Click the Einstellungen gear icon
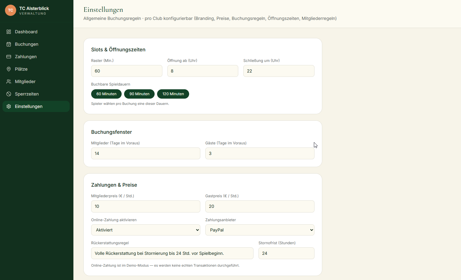This screenshot has width=461, height=280. click(x=9, y=106)
